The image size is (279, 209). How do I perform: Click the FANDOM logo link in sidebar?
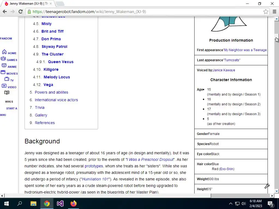pos(6,39)
